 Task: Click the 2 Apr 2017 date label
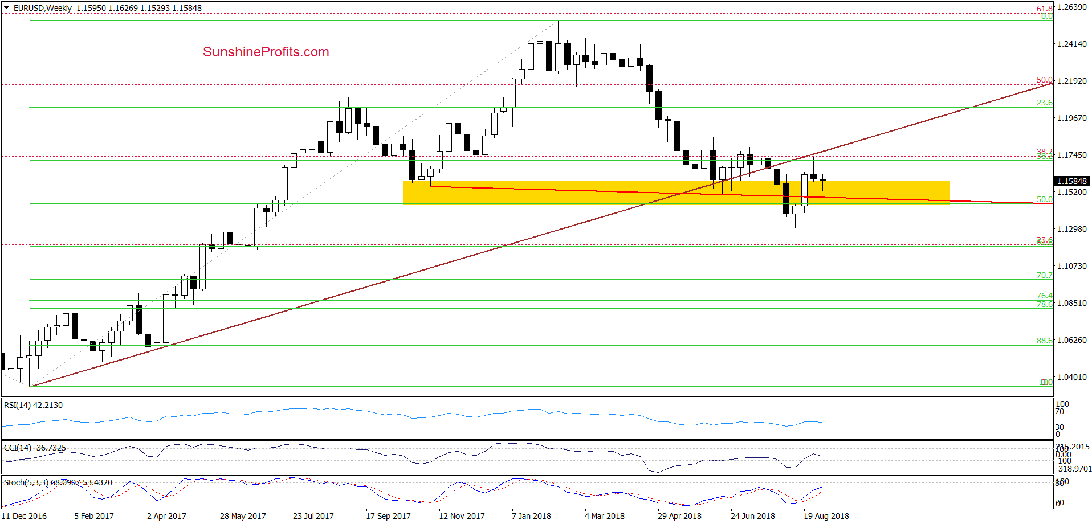(166, 516)
